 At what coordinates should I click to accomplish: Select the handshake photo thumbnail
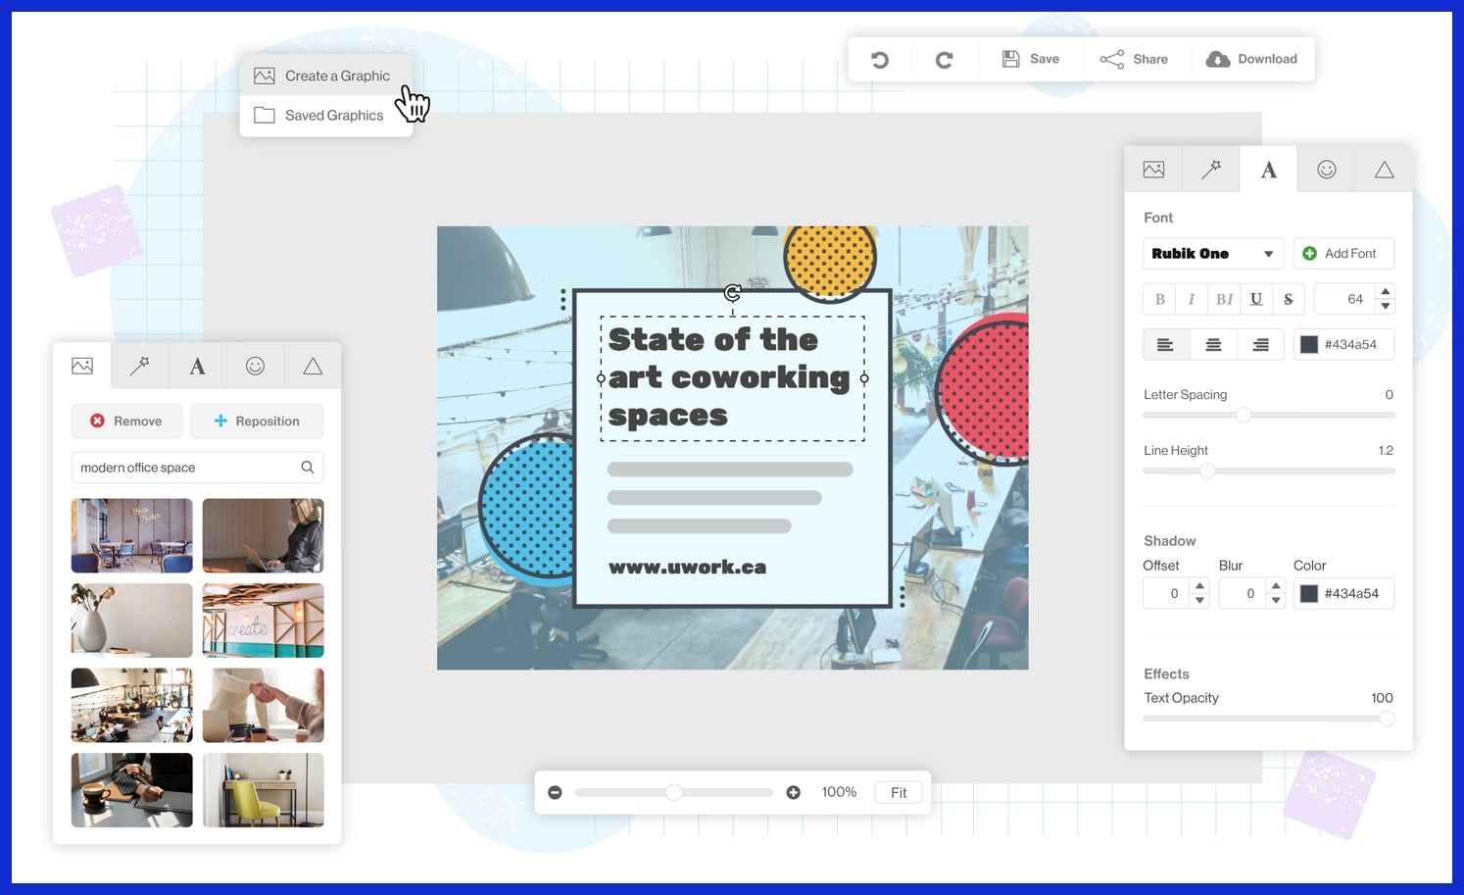263,705
